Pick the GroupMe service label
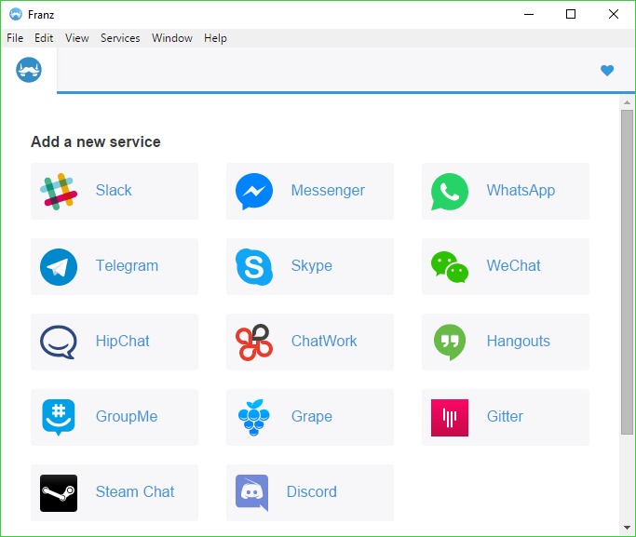 pyautogui.click(x=127, y=416)
